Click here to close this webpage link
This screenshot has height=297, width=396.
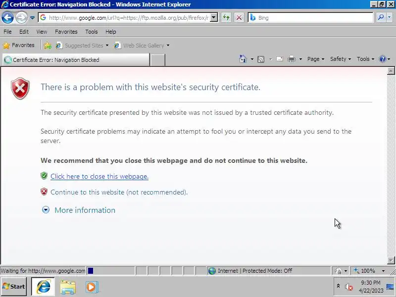point(99,176)
